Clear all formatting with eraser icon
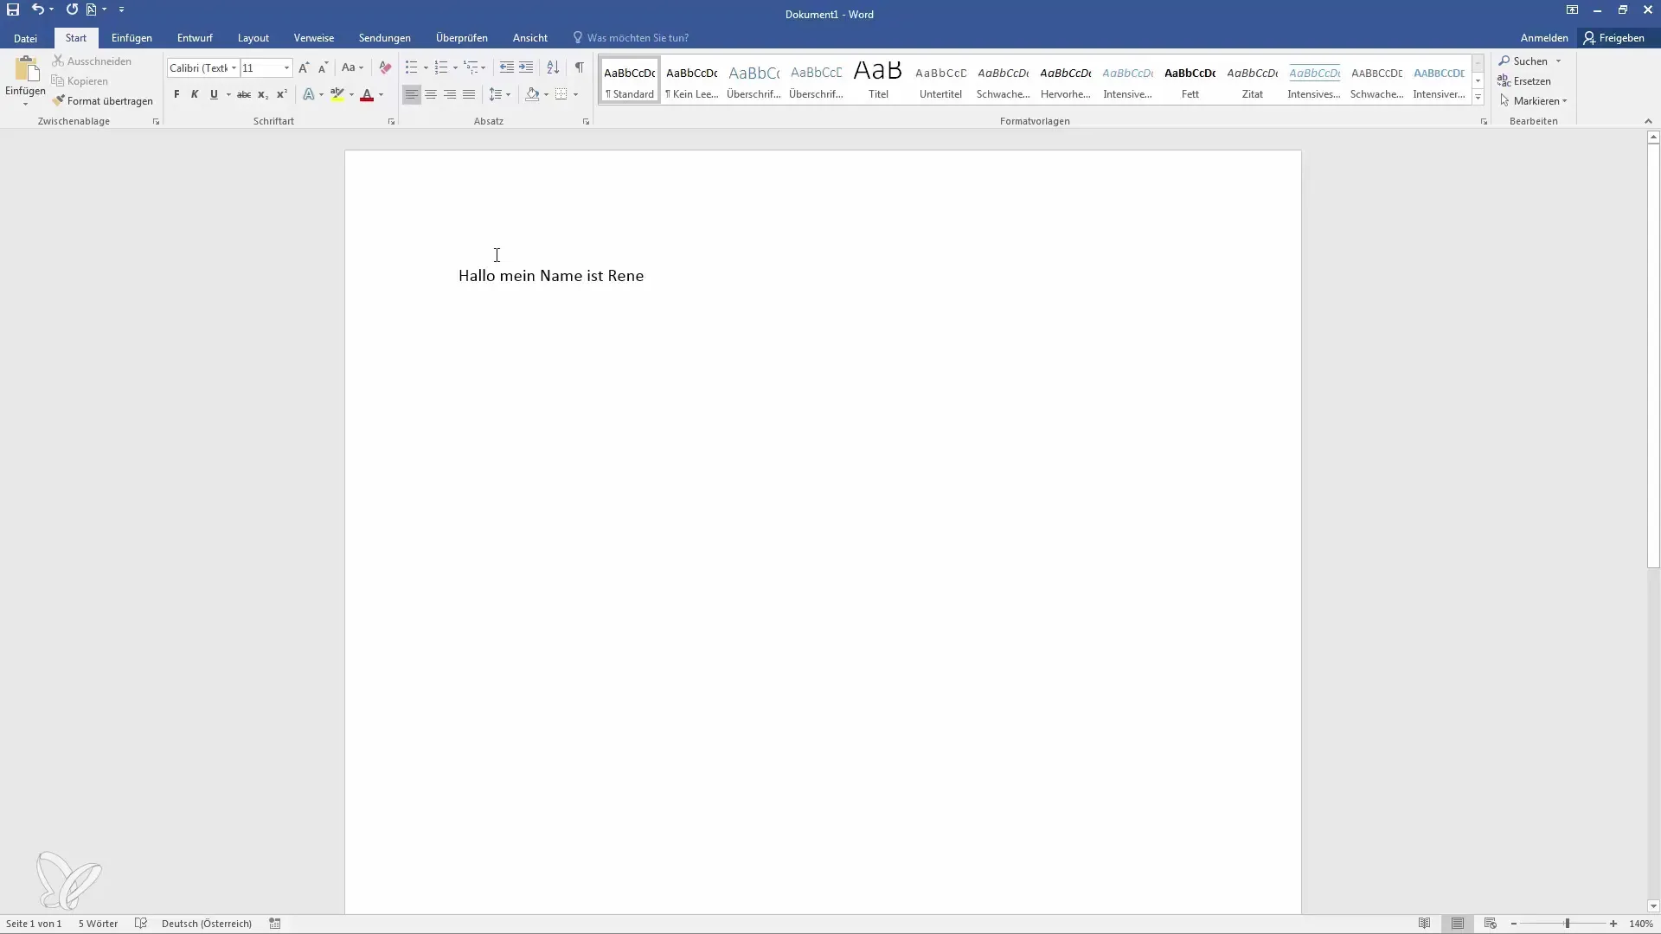This screenshot has width=1661, height=934. point(385,67)
